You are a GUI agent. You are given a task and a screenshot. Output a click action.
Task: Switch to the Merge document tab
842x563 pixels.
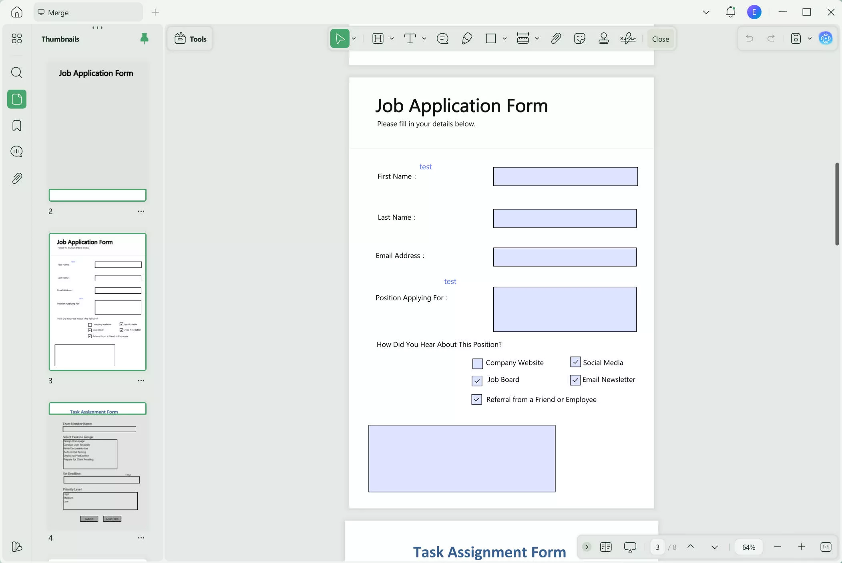pyautogui.click(x=88, y=12)
